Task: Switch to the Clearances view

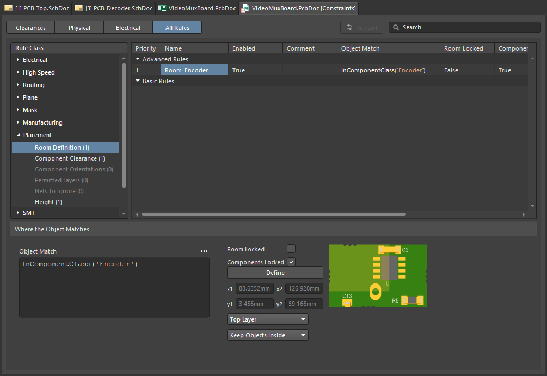Action: click(30, 28)
